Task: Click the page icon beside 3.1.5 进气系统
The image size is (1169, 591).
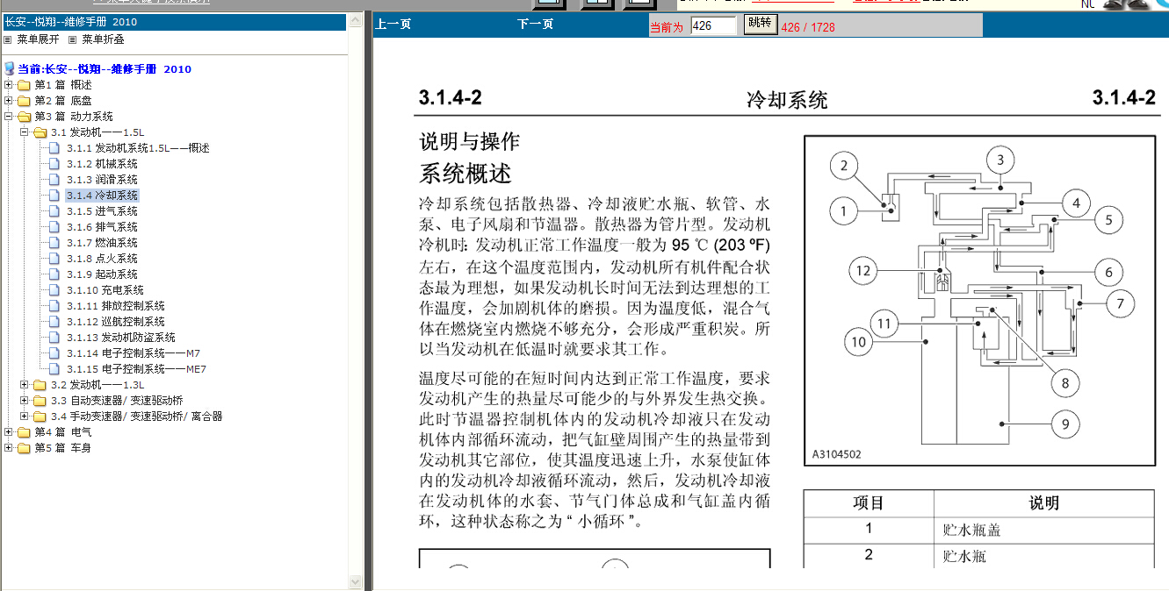Action: 55,211
